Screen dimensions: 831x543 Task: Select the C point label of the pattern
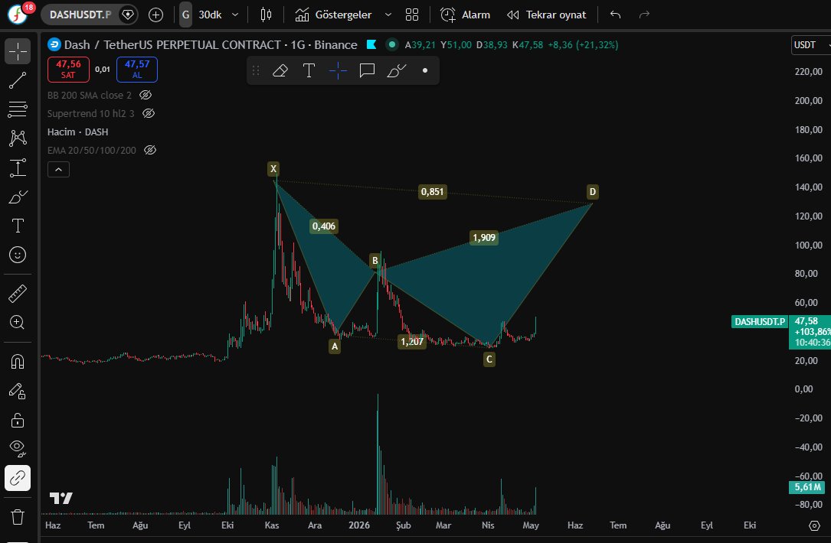click(x=489, y=359)
